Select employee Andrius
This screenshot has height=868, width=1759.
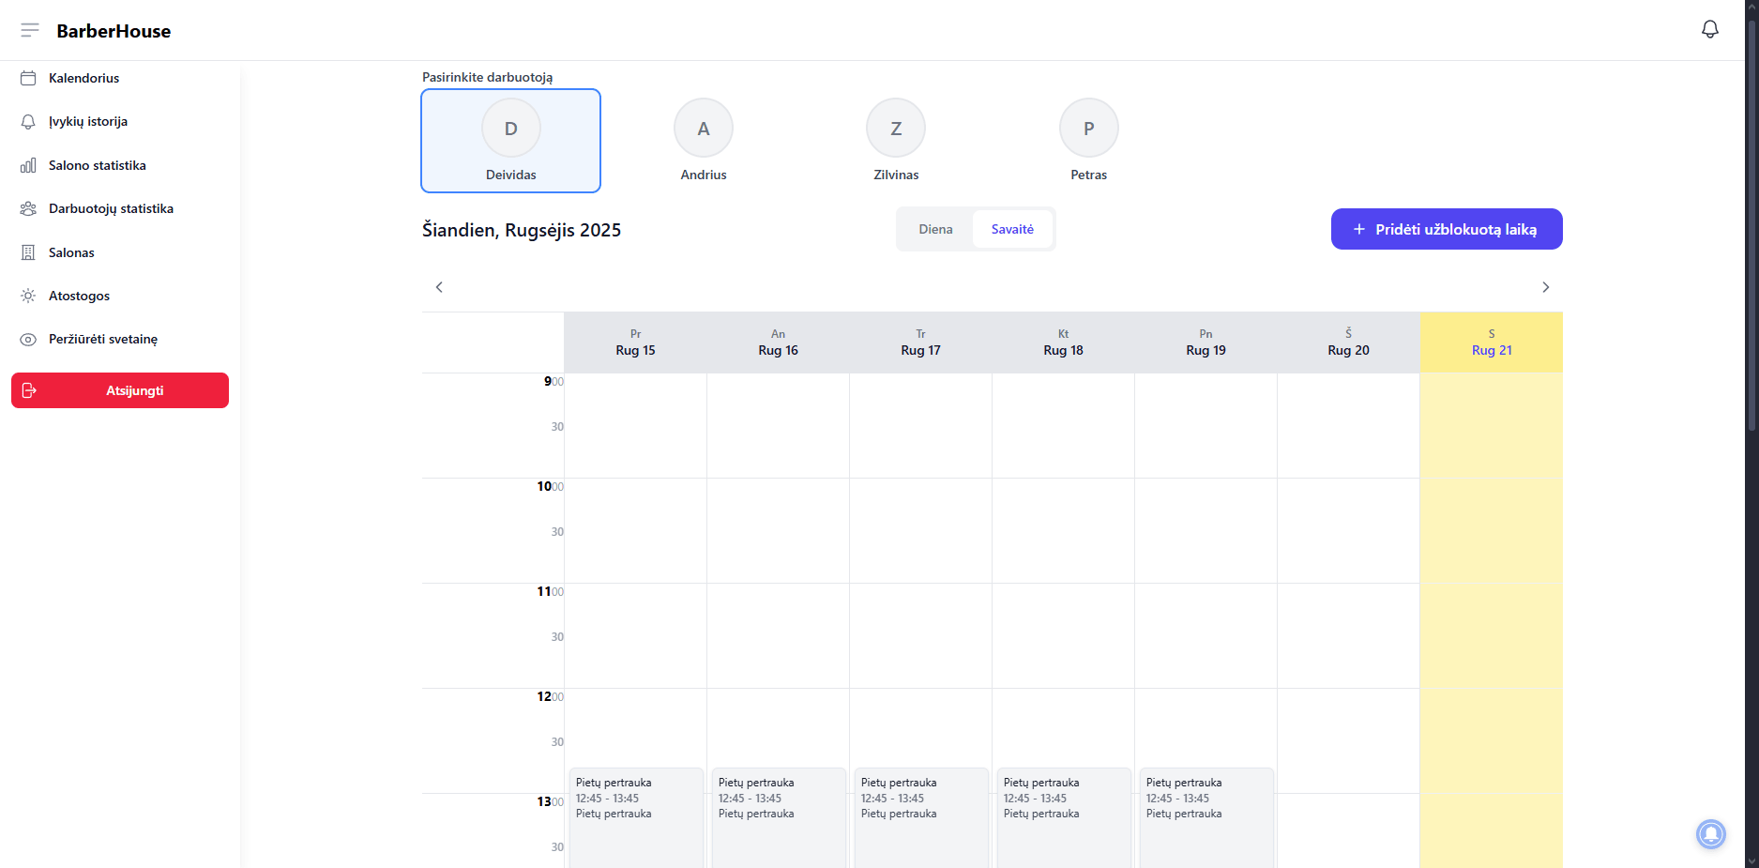pos(704,141)
